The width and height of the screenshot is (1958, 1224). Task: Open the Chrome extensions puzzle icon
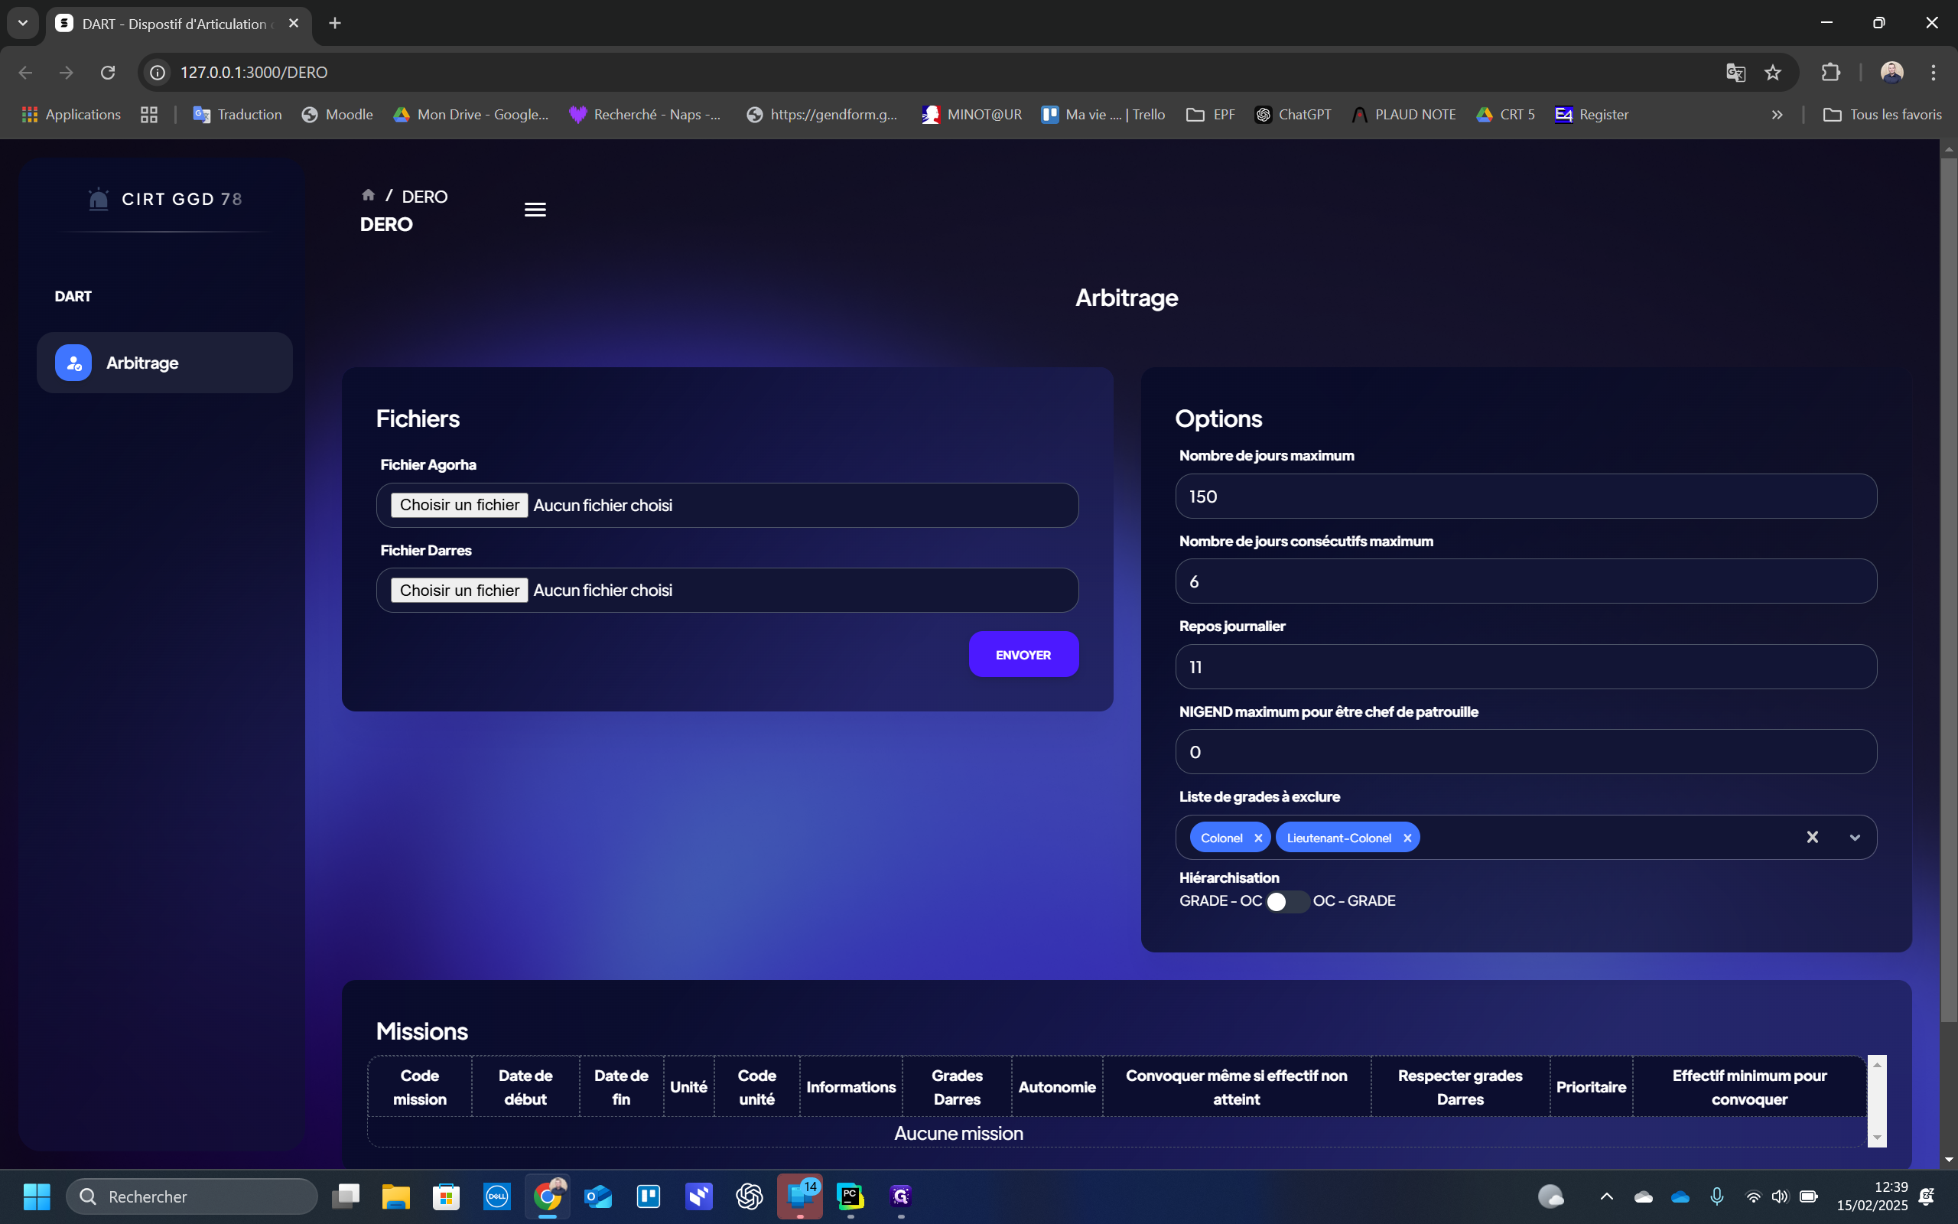coord(1830,72)
